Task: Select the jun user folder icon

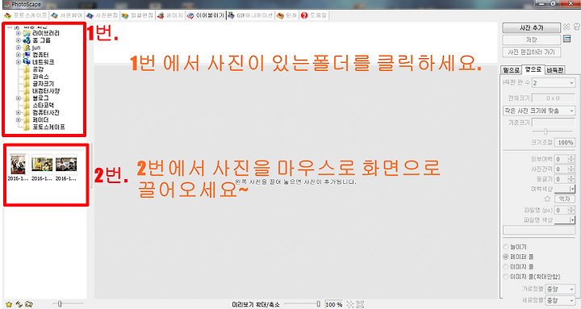Action: [27, 48]
